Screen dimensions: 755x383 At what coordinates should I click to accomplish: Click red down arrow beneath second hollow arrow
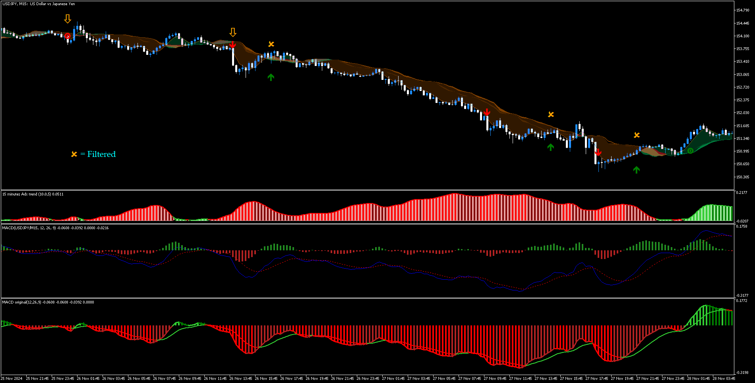click(233, 44)
